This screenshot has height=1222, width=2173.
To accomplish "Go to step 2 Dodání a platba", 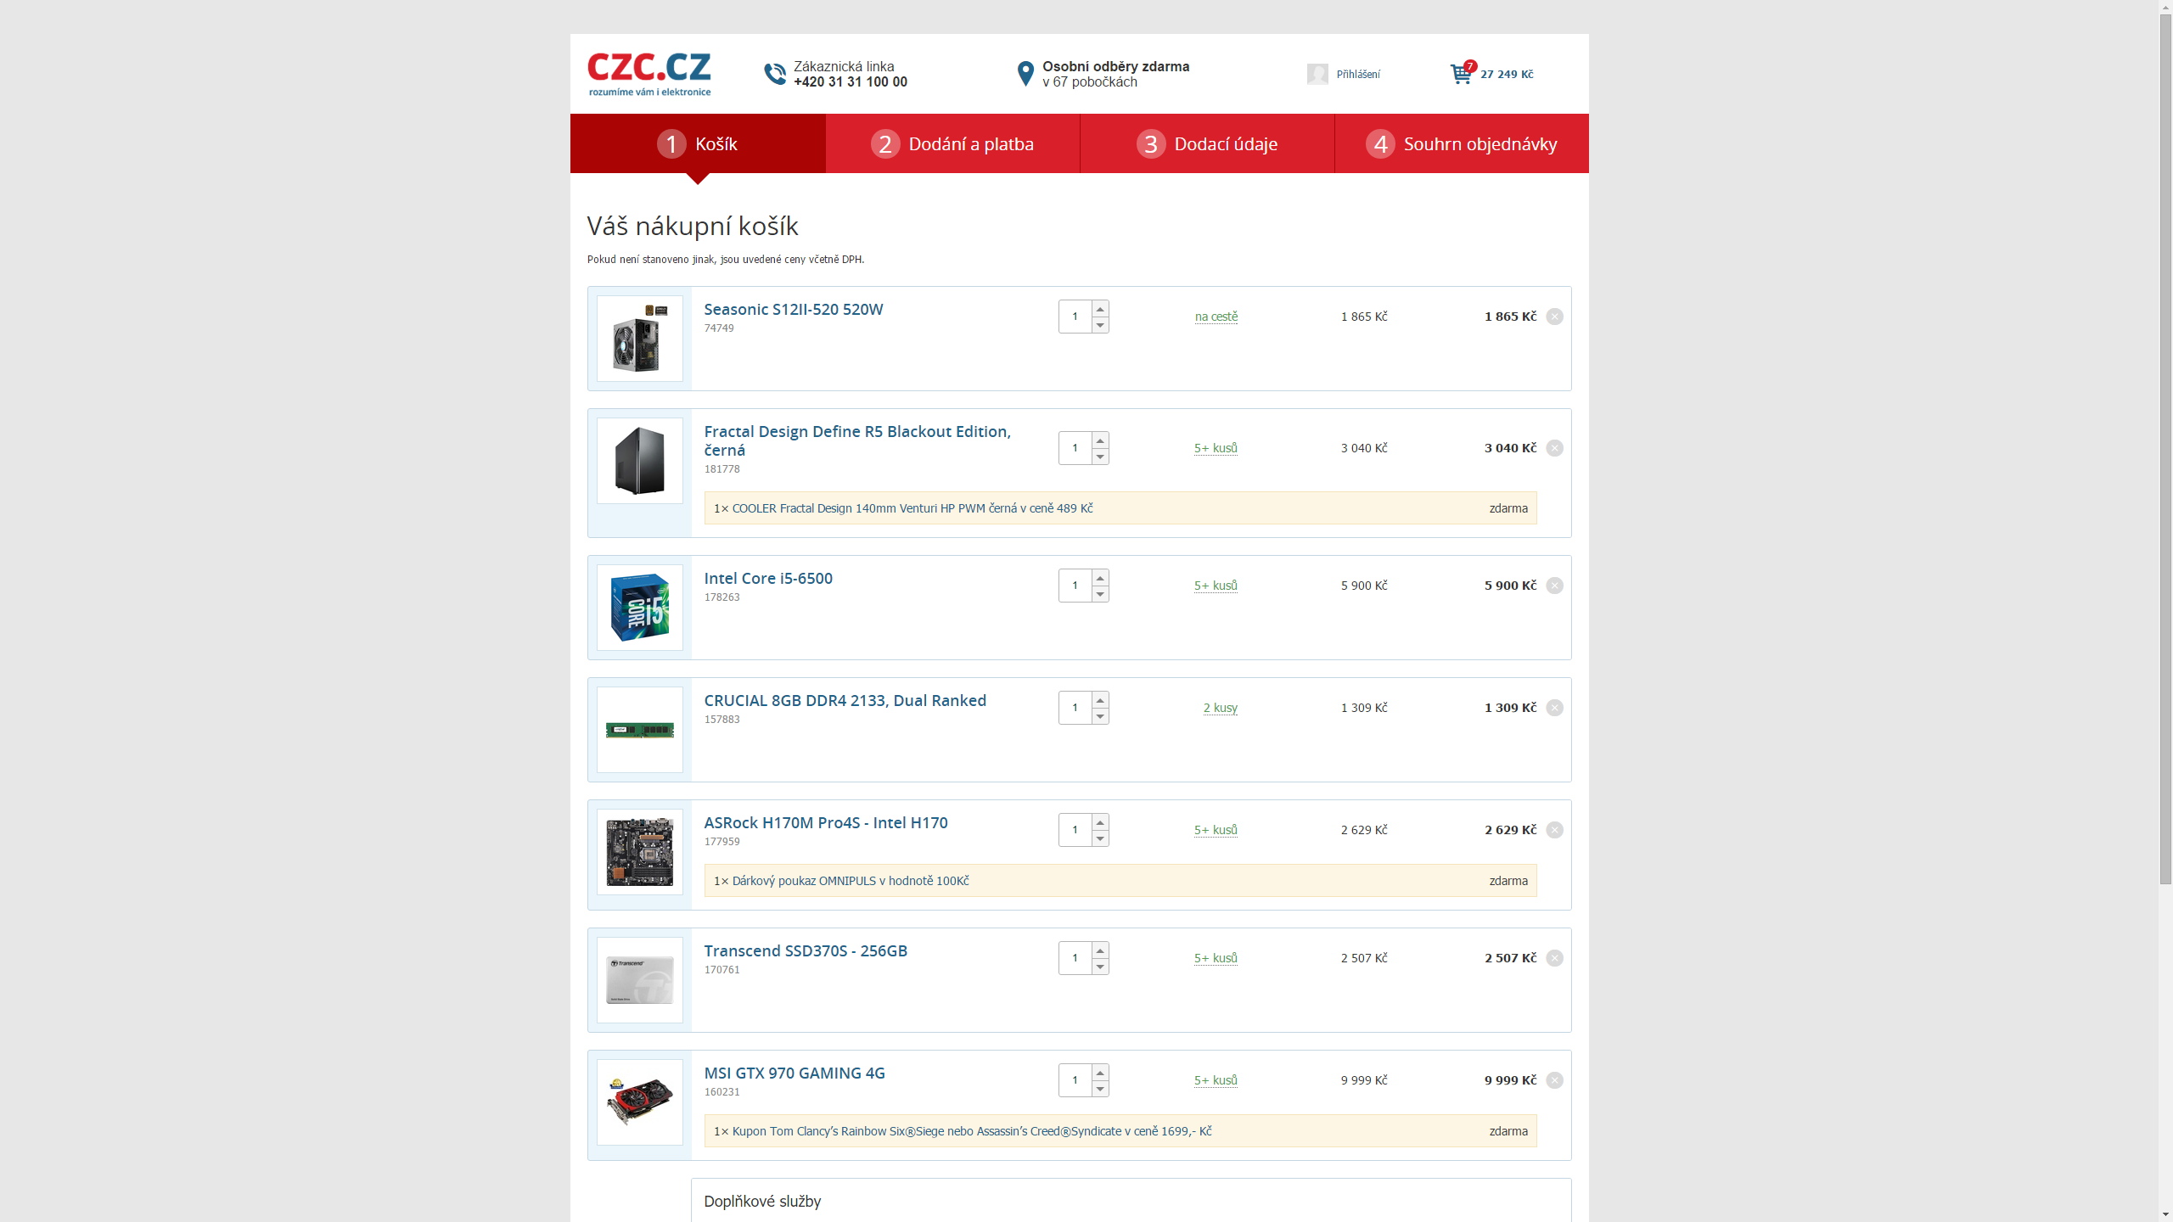I will coord(952,143).
